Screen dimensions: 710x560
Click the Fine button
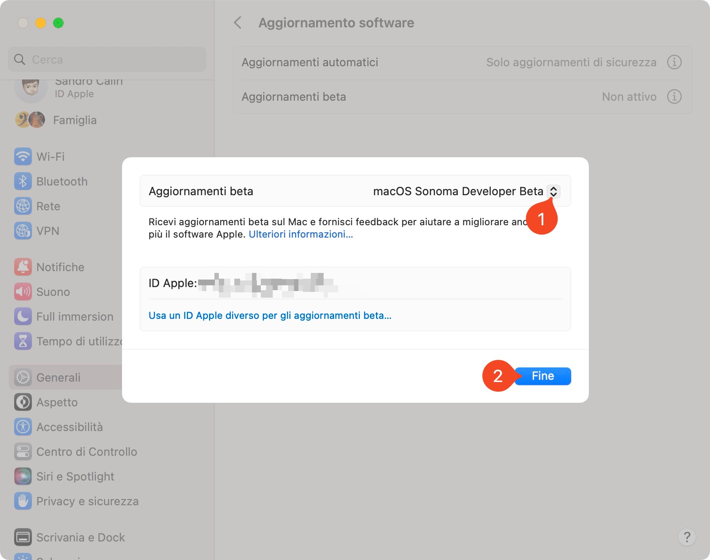[x=542, y=376]
